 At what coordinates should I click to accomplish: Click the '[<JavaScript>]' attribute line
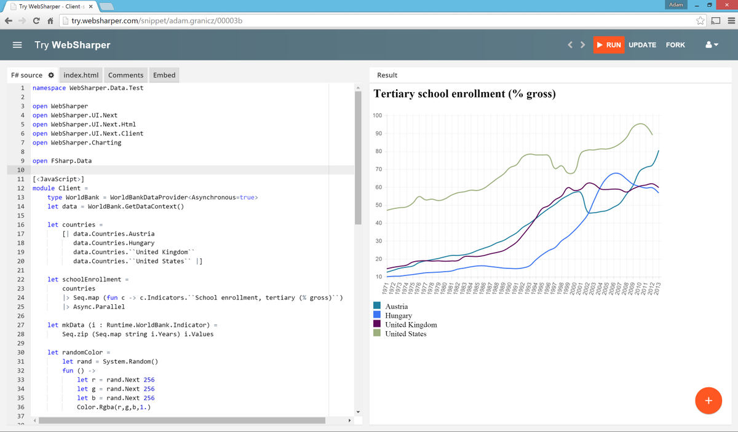point(58,179)
